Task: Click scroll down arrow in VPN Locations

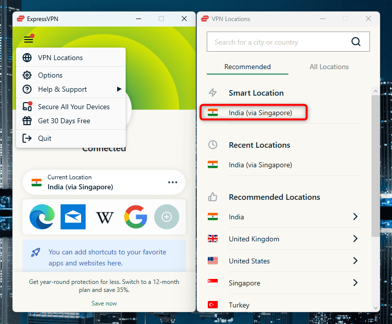Action: coord(375,308)
